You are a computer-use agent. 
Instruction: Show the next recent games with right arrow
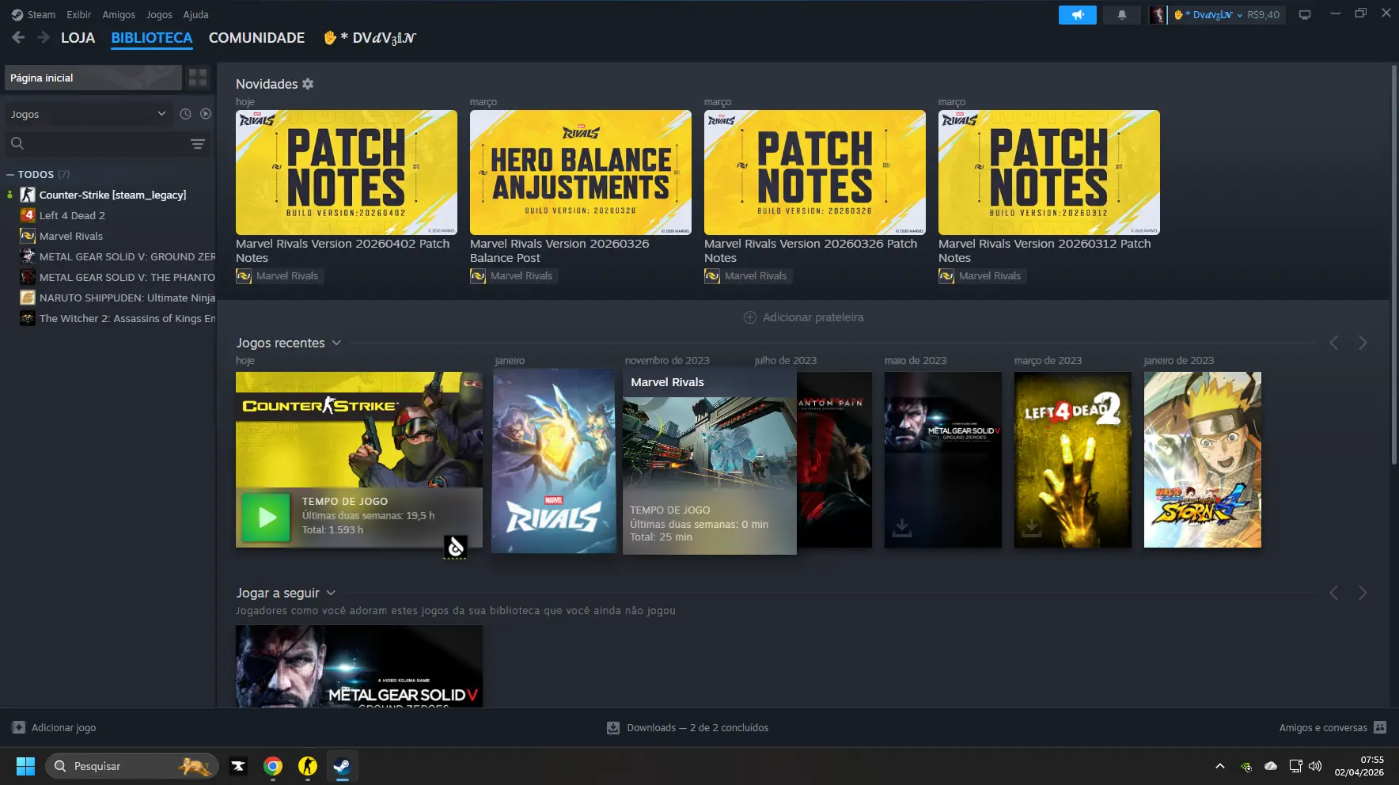[1363, 343]
